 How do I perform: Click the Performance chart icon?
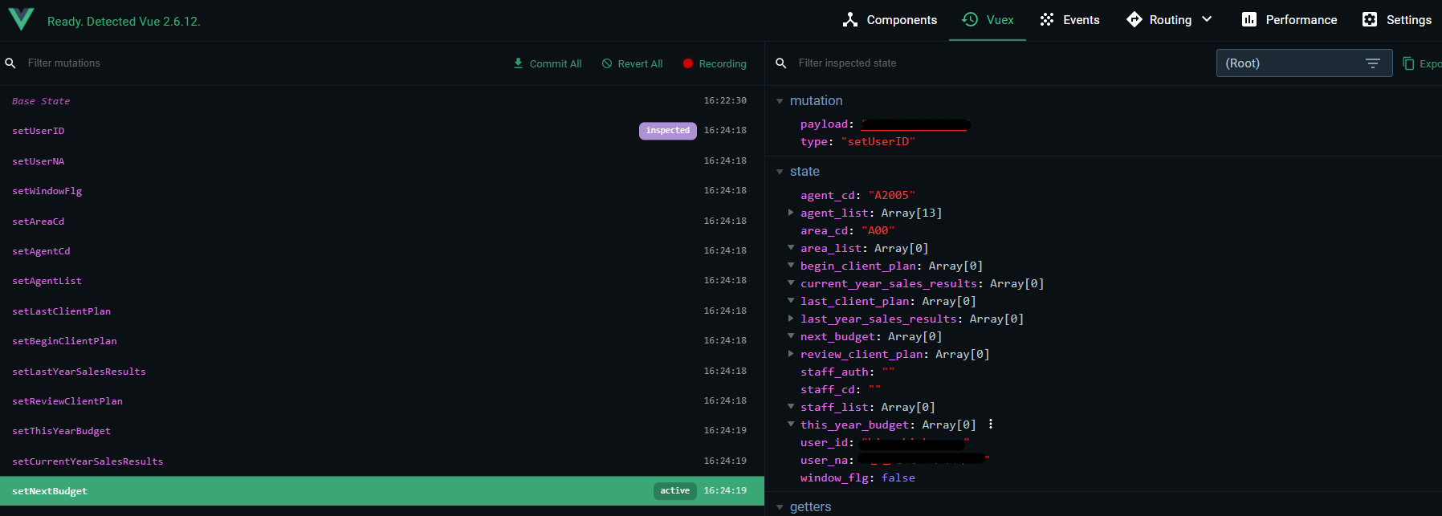pos(1249,20)
